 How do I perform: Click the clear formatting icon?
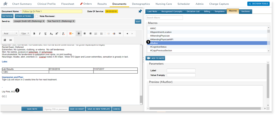pyautogui.click(x=63, y=33)
